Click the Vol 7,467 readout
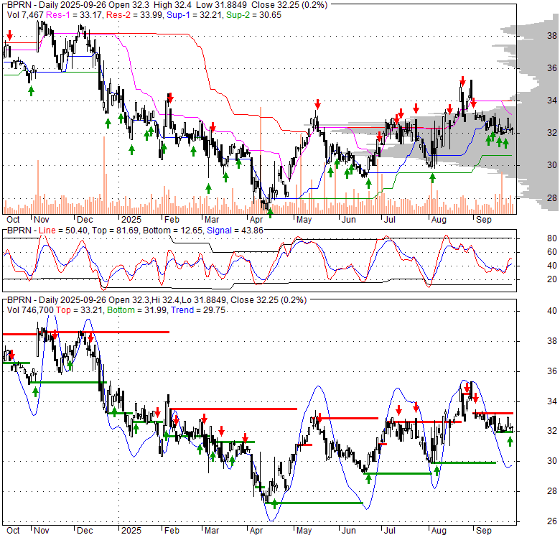 [x=25, y=15]
